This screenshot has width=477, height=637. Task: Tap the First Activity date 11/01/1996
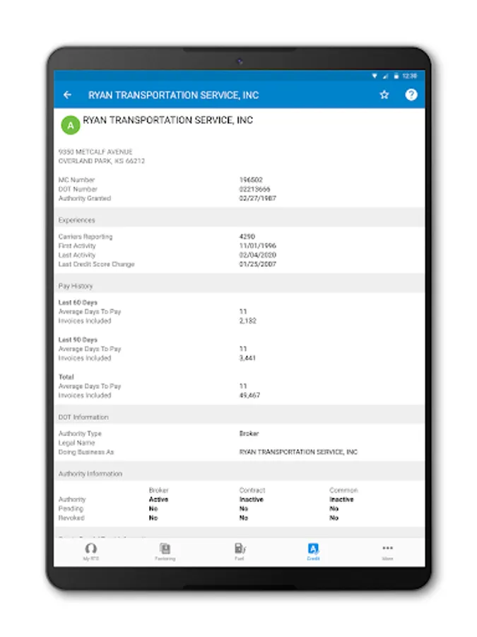[257, 246]
